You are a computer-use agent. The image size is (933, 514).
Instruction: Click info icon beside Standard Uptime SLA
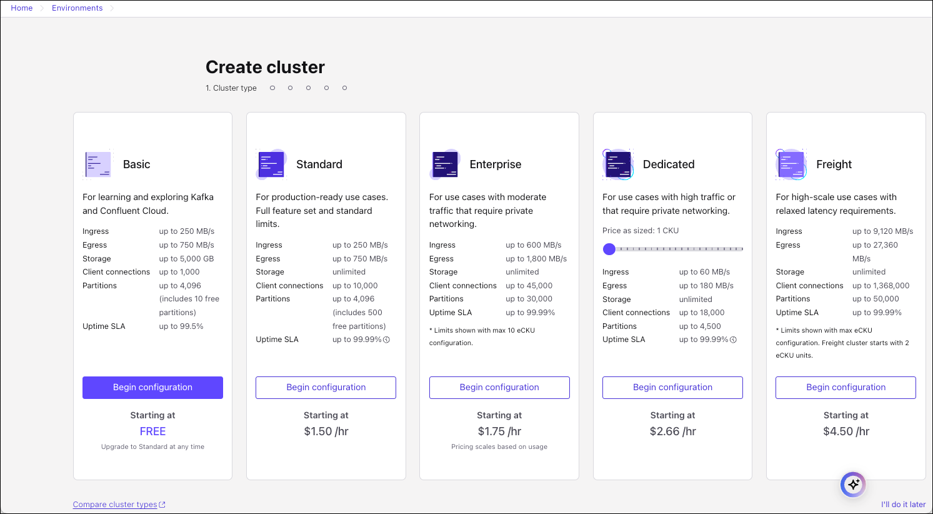click(386, 340)
